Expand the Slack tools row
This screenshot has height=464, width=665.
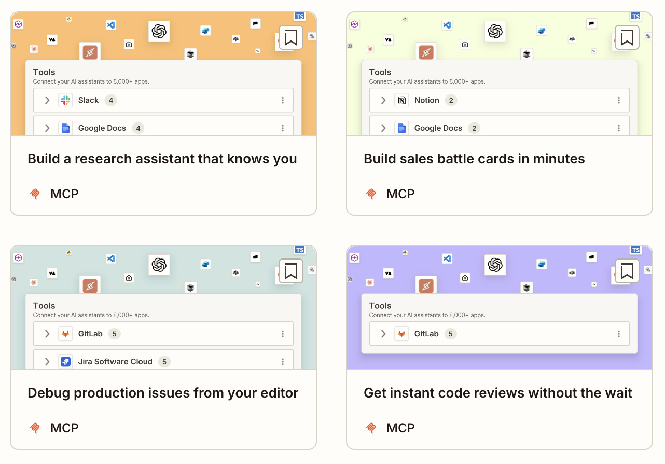click(46, 100)
